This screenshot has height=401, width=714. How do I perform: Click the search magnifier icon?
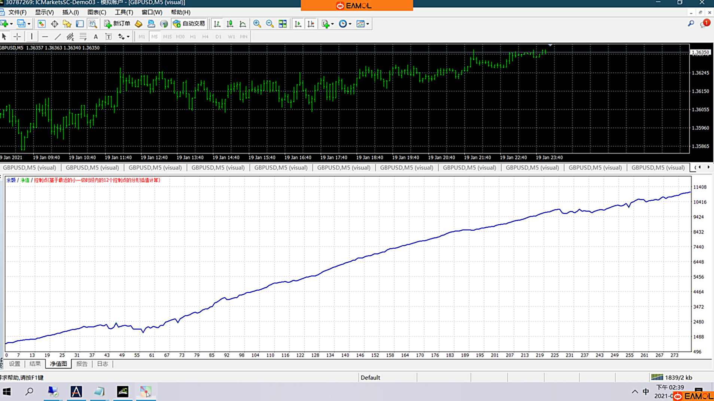pyautogui.click(x=691, y=24)
